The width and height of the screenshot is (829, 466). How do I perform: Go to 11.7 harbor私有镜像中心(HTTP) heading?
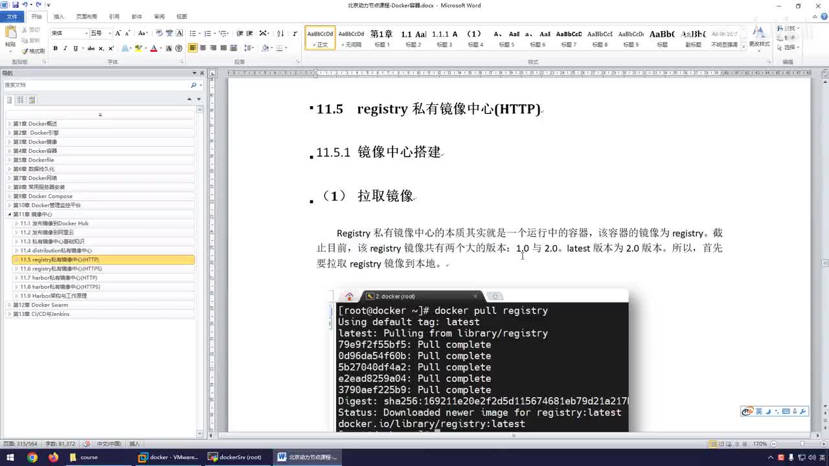[x=104, y=278]
